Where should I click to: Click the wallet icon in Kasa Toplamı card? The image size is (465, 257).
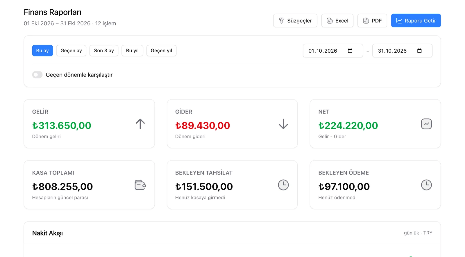[x=140, y=185]
